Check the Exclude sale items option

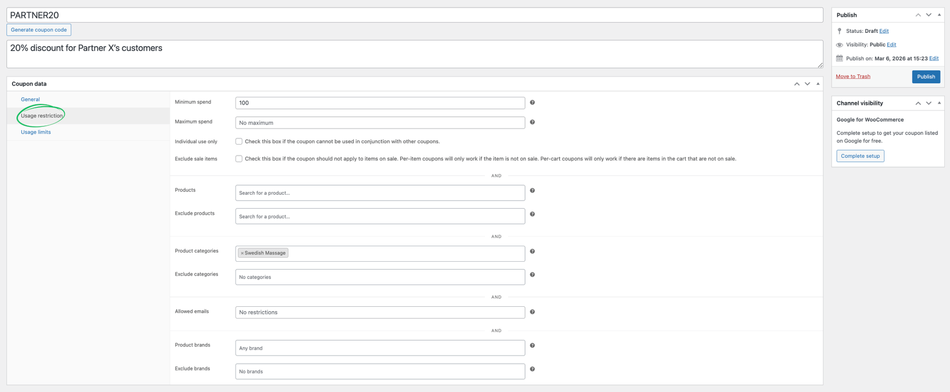(239, 159)
